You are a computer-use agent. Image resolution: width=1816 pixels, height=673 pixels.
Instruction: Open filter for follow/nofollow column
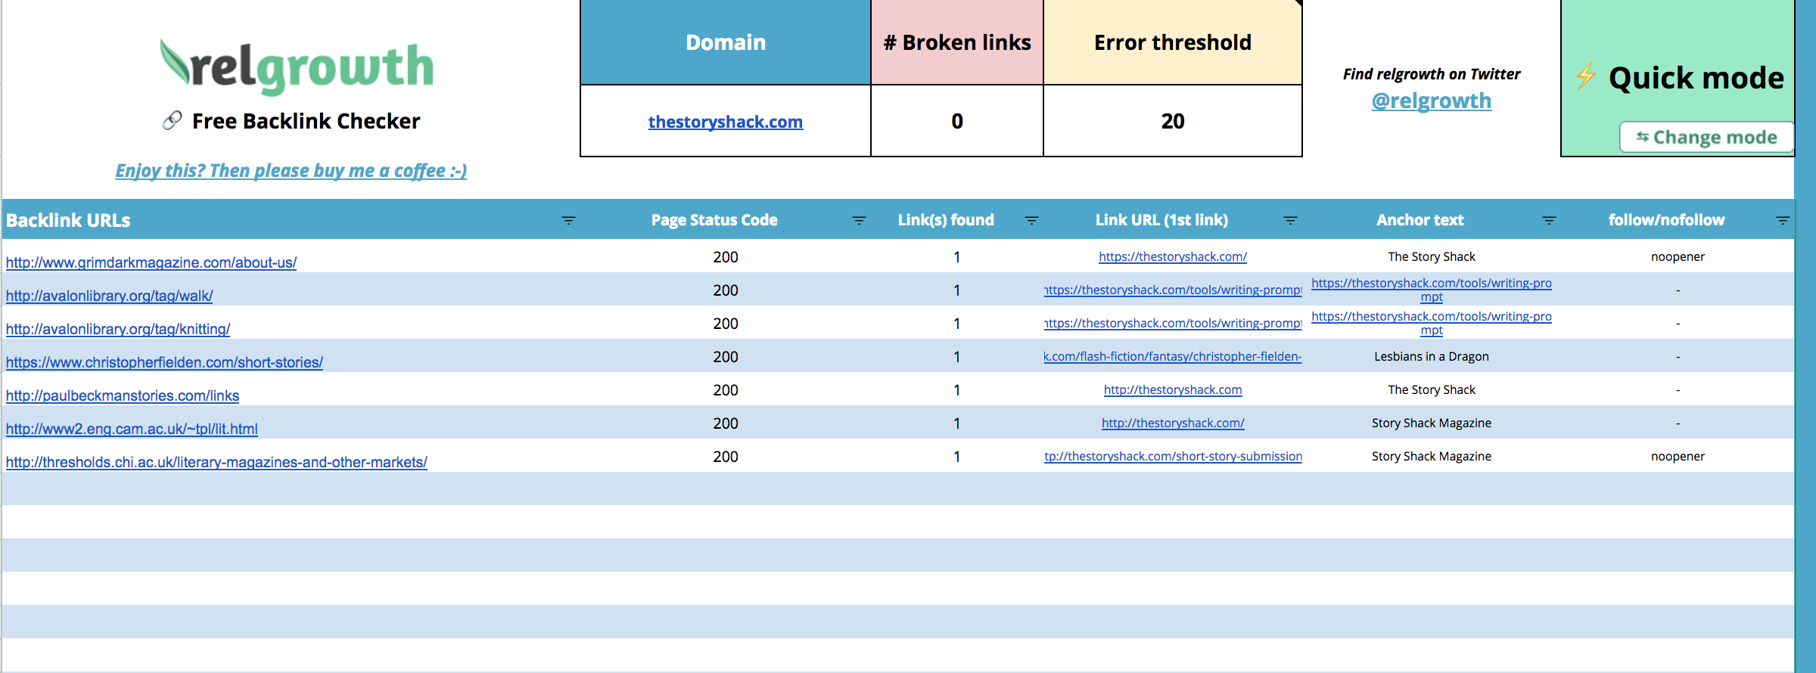pyautogui.click(x=1783, y=220)
